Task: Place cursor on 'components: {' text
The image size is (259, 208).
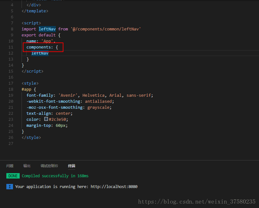Action: click(42, 47)
